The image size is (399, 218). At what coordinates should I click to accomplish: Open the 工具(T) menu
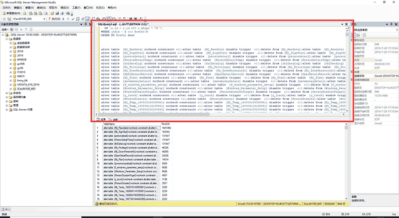pyautogui.click(x=76, y=7)
